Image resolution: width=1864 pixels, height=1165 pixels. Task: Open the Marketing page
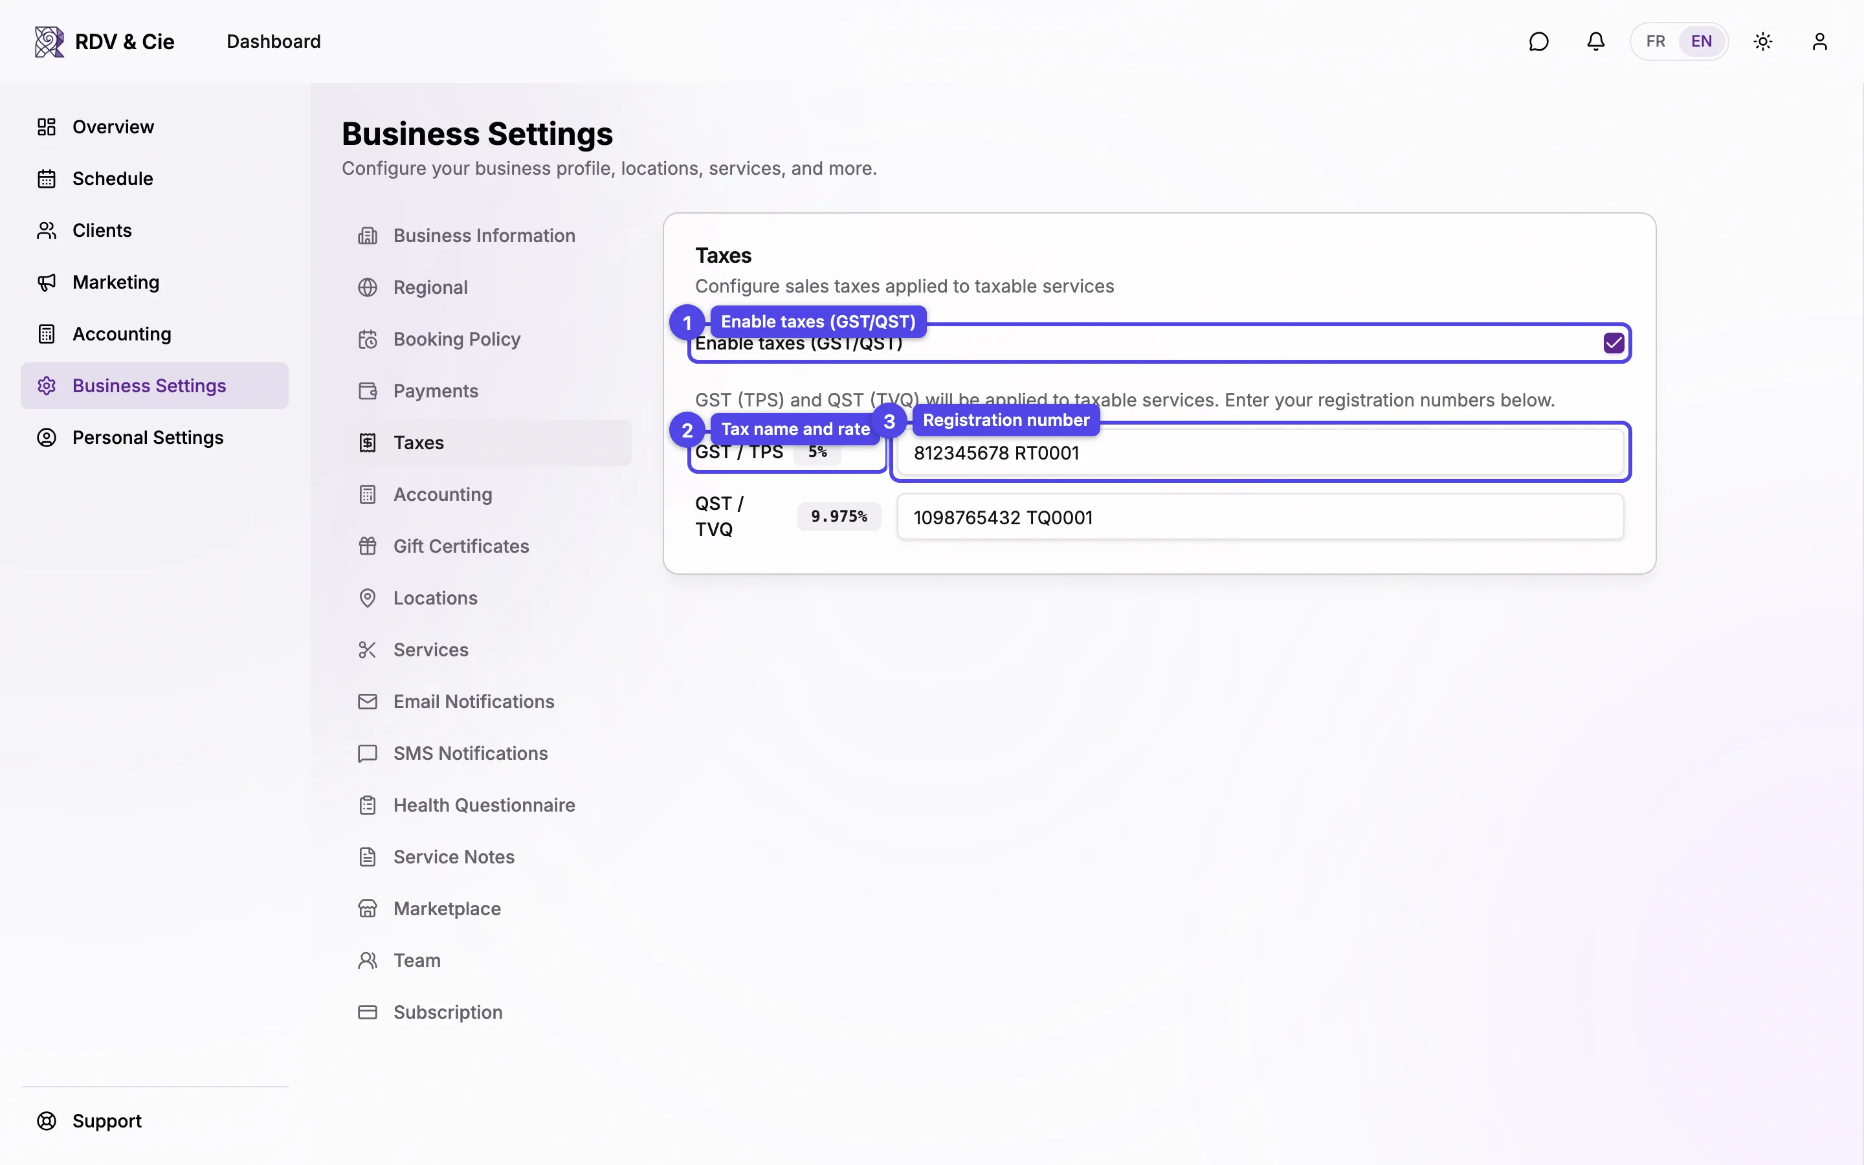click(x=154, y=282)
